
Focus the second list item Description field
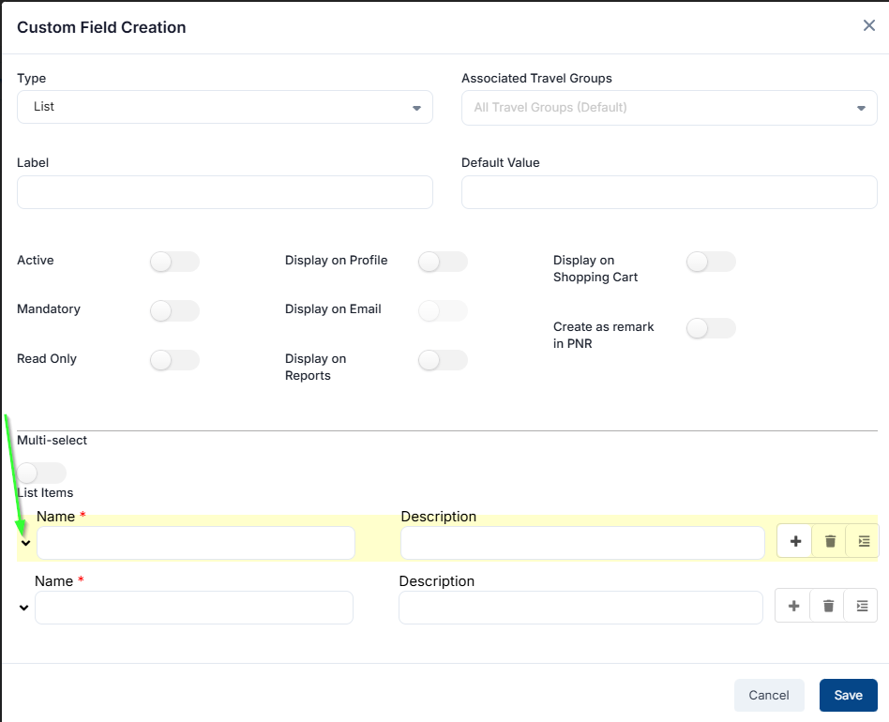pos(581,608)
